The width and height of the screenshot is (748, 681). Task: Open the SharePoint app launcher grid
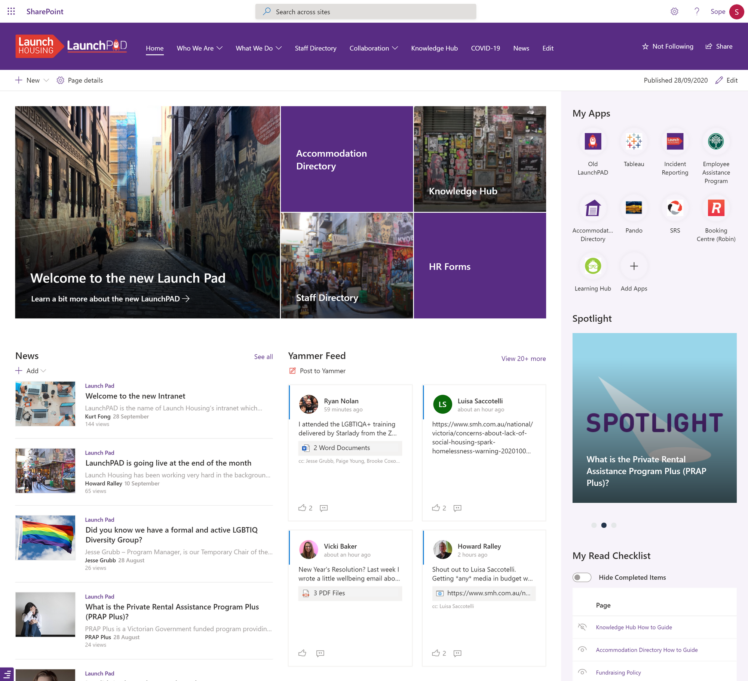[x=11, y=12]
